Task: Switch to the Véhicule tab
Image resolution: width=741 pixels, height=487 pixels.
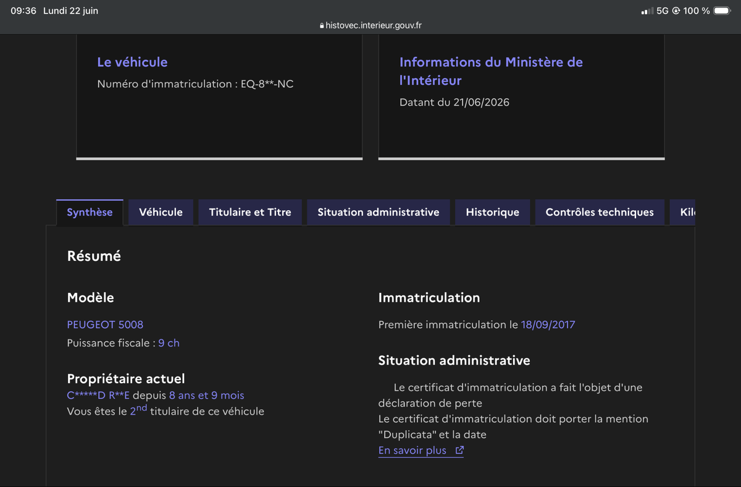Action: [x=161, y=212]
